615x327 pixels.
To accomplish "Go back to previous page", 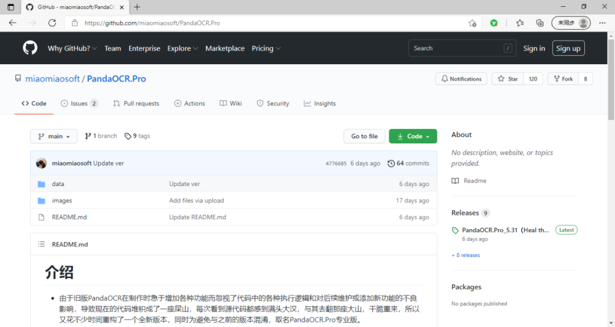I will pyautogui.click(x=13, y=23).
